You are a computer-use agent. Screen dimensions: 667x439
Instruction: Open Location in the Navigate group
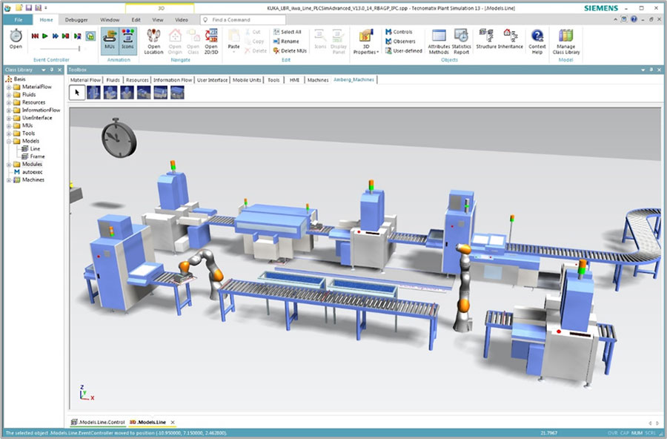click(153, 40)
